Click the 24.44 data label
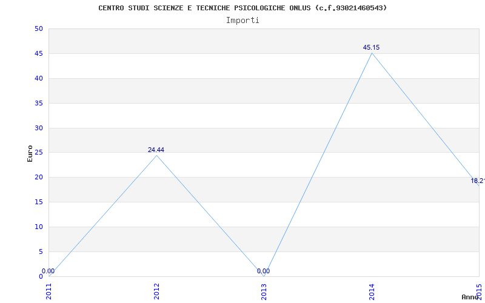 tap(156, 150)
